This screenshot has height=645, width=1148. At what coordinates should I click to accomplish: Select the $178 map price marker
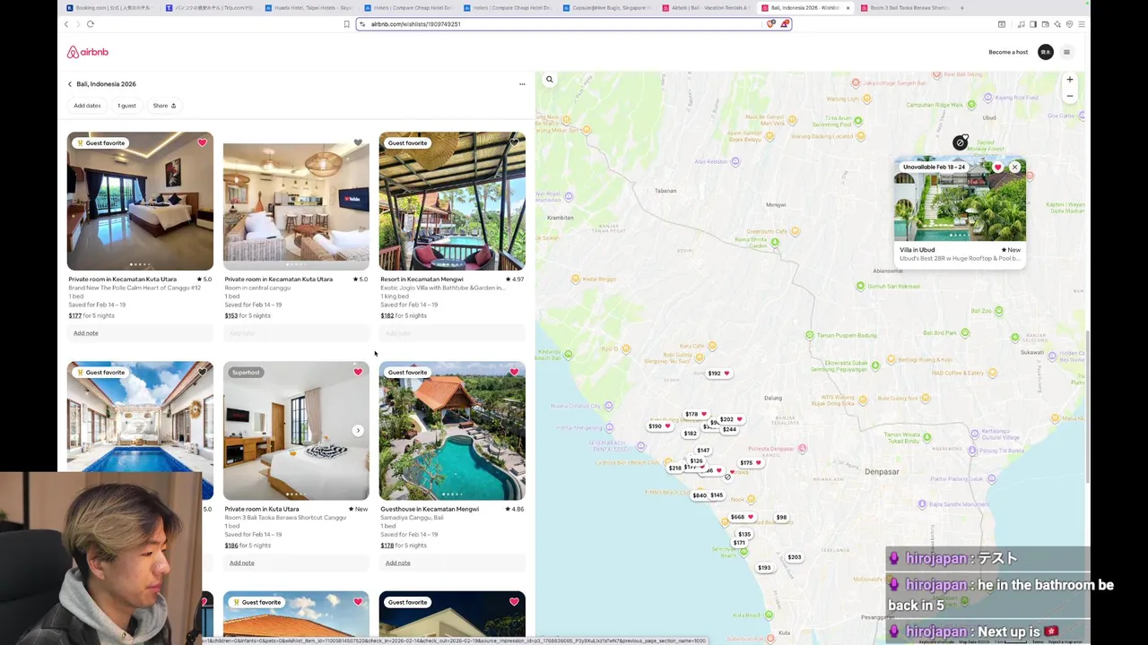click(x=695, y=414)
